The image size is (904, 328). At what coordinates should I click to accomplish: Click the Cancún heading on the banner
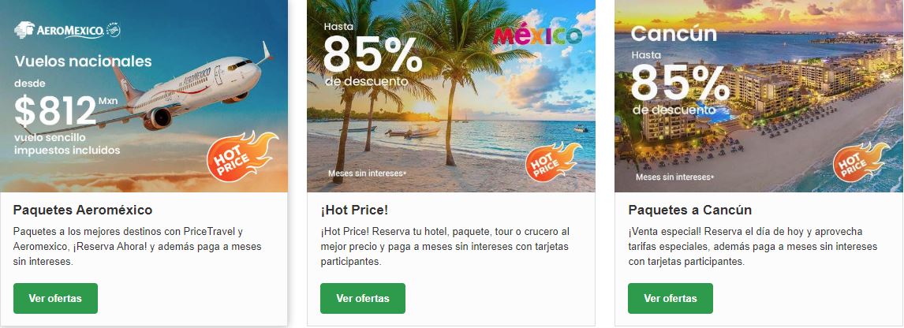[674, 33]
